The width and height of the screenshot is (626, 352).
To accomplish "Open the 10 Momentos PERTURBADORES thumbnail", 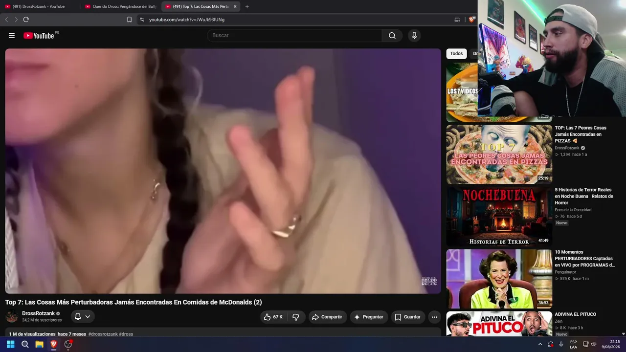I will (499, 279).
